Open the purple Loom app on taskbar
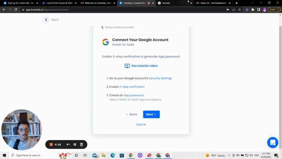 click(140, 155)
